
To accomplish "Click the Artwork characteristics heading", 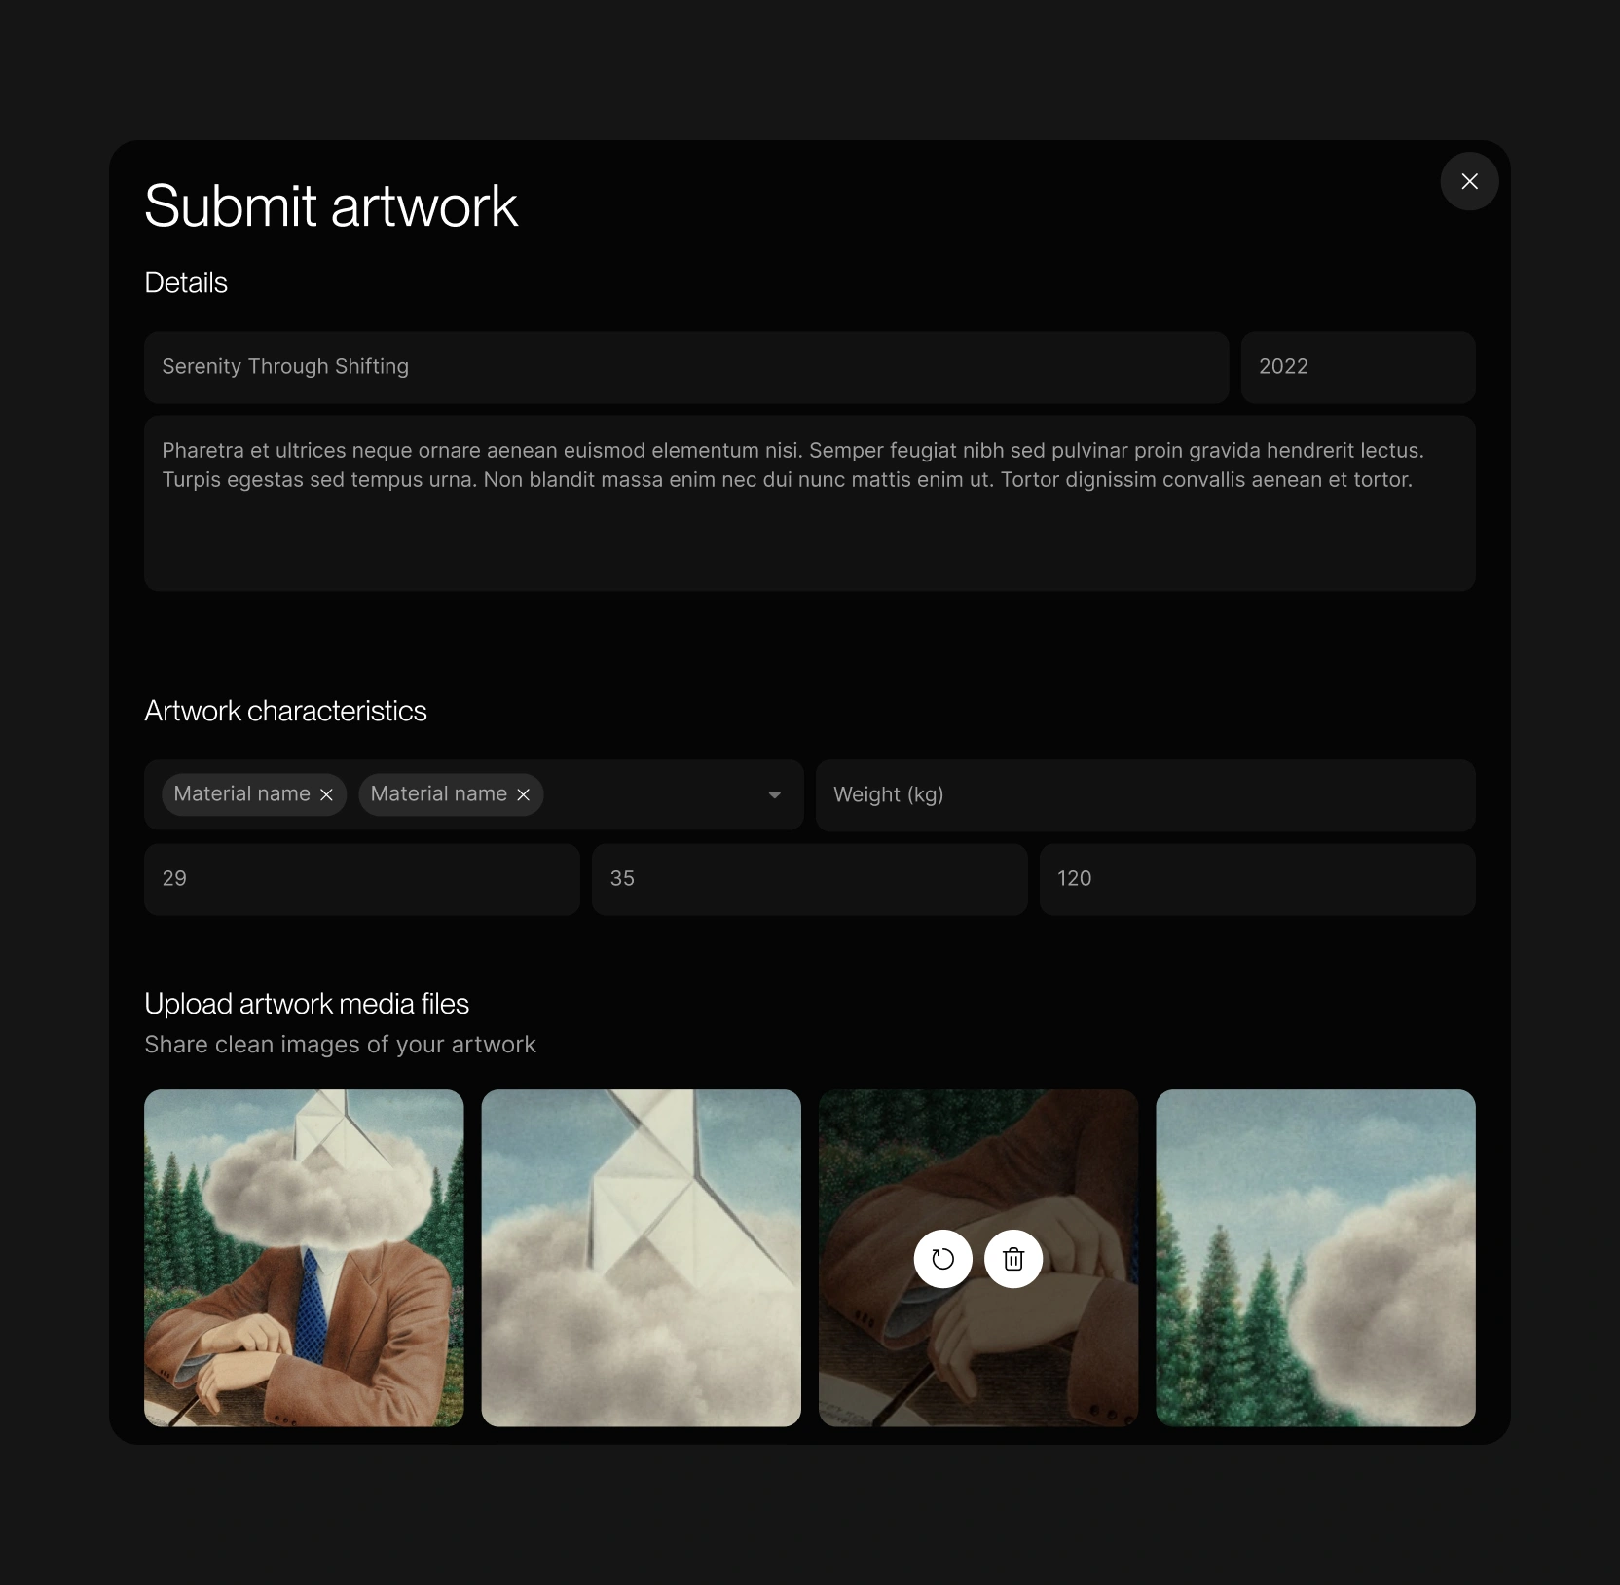I will tap(285, 711).
